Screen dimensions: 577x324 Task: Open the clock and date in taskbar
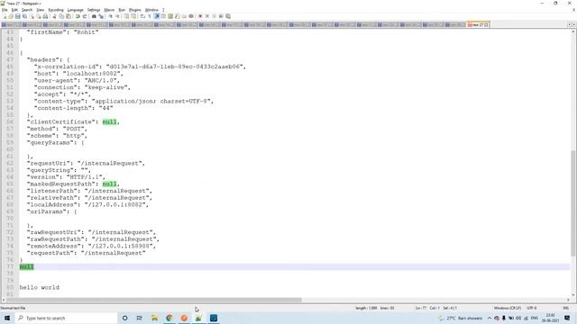[x=550, y=318]
